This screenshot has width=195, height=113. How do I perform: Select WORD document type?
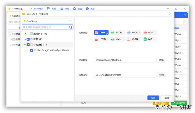[x=134, y=33]
